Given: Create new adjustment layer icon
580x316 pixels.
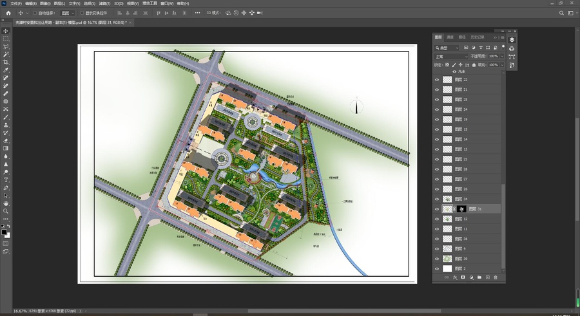Looking at the screenshot, I should click(471, 277).
